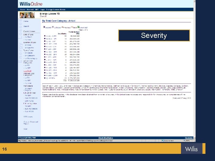Click the Total Actual US$ column header

click(x=74, y=33)
